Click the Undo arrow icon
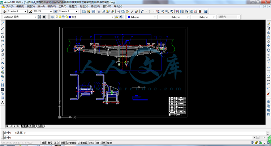The image size is (271, 146). pos(142,12)
